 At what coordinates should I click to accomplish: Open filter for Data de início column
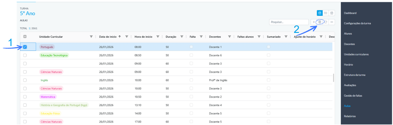tap(127, 37)
